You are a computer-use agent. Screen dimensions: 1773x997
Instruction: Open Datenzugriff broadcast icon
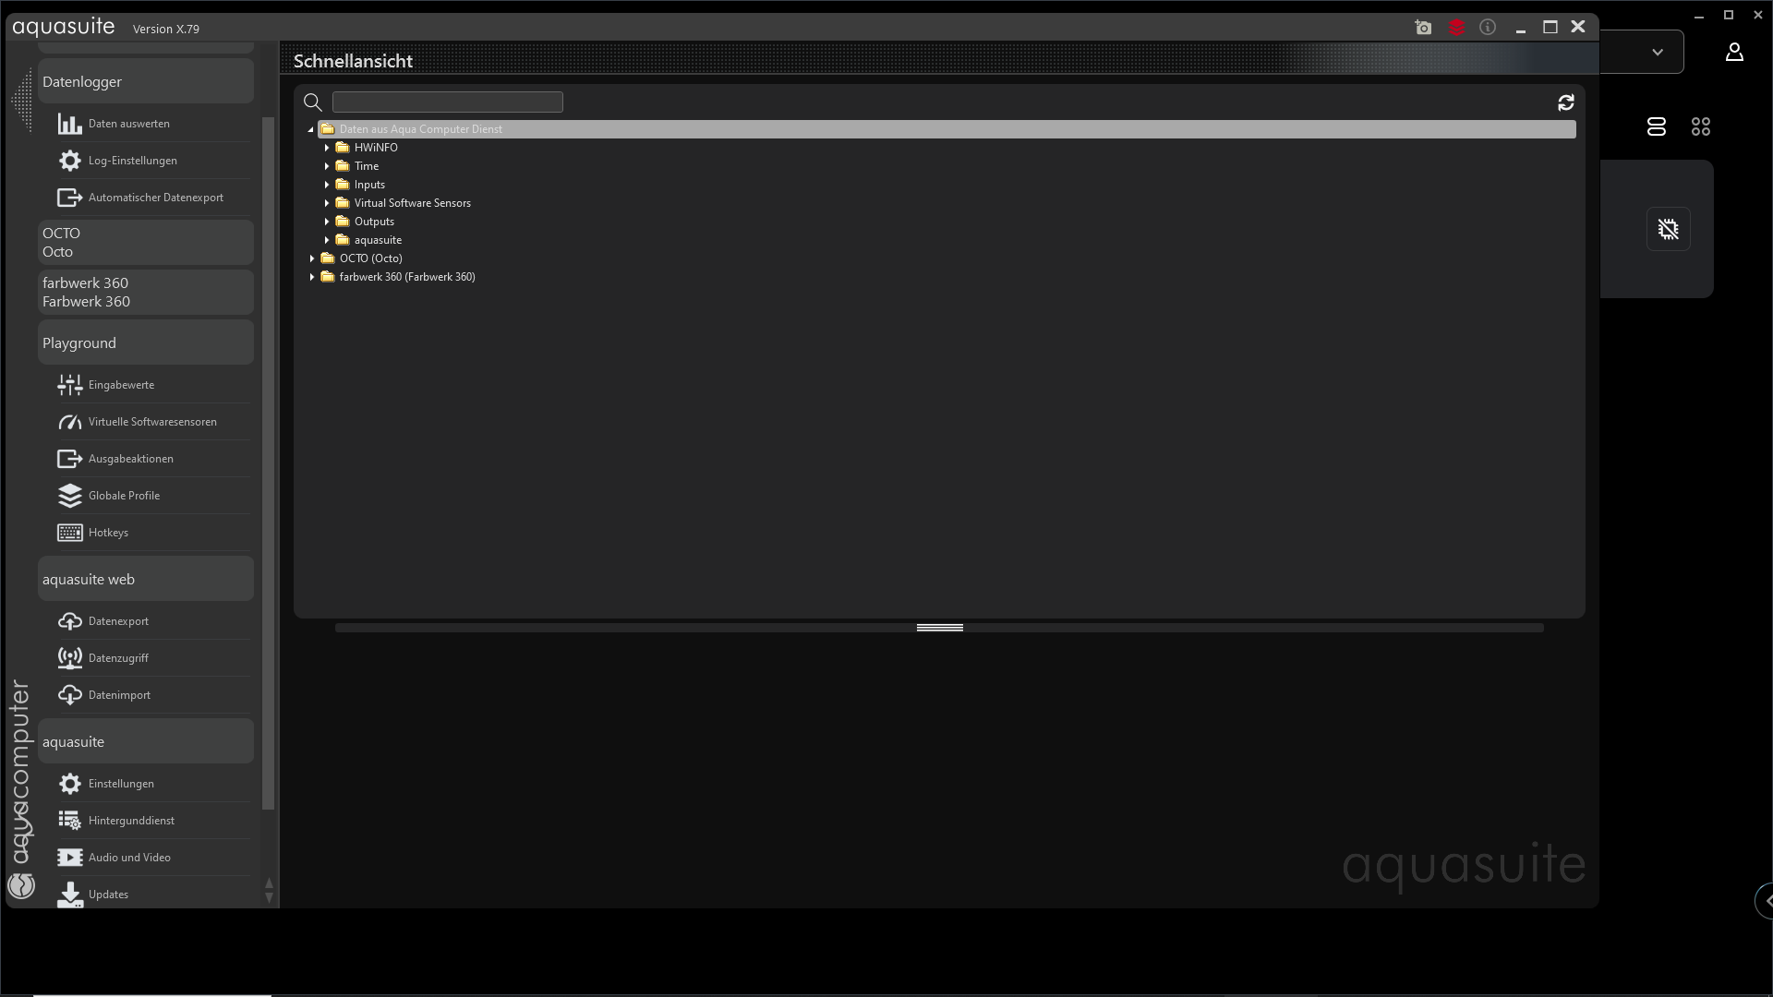(x=70, y=658)
